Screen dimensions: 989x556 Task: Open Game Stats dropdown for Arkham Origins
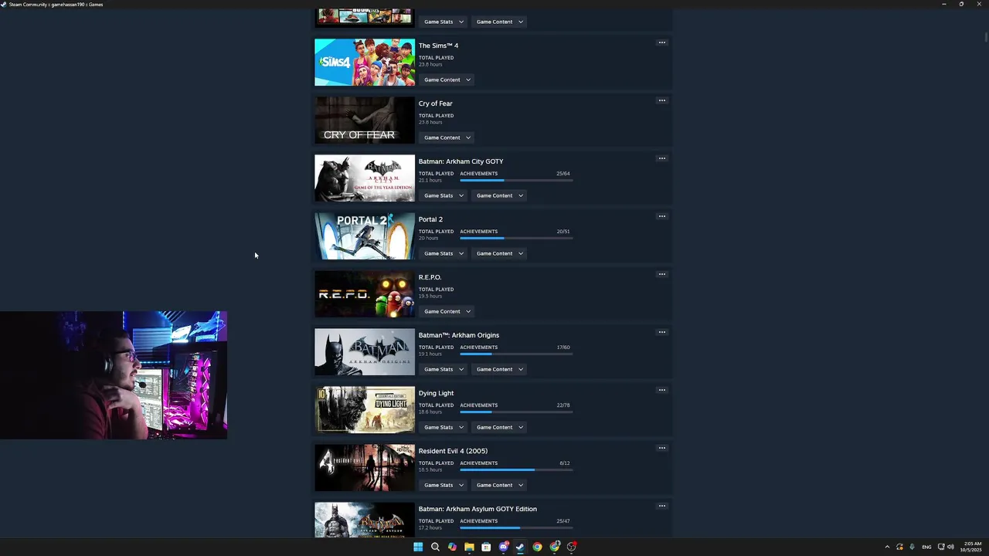pos(444,369)
